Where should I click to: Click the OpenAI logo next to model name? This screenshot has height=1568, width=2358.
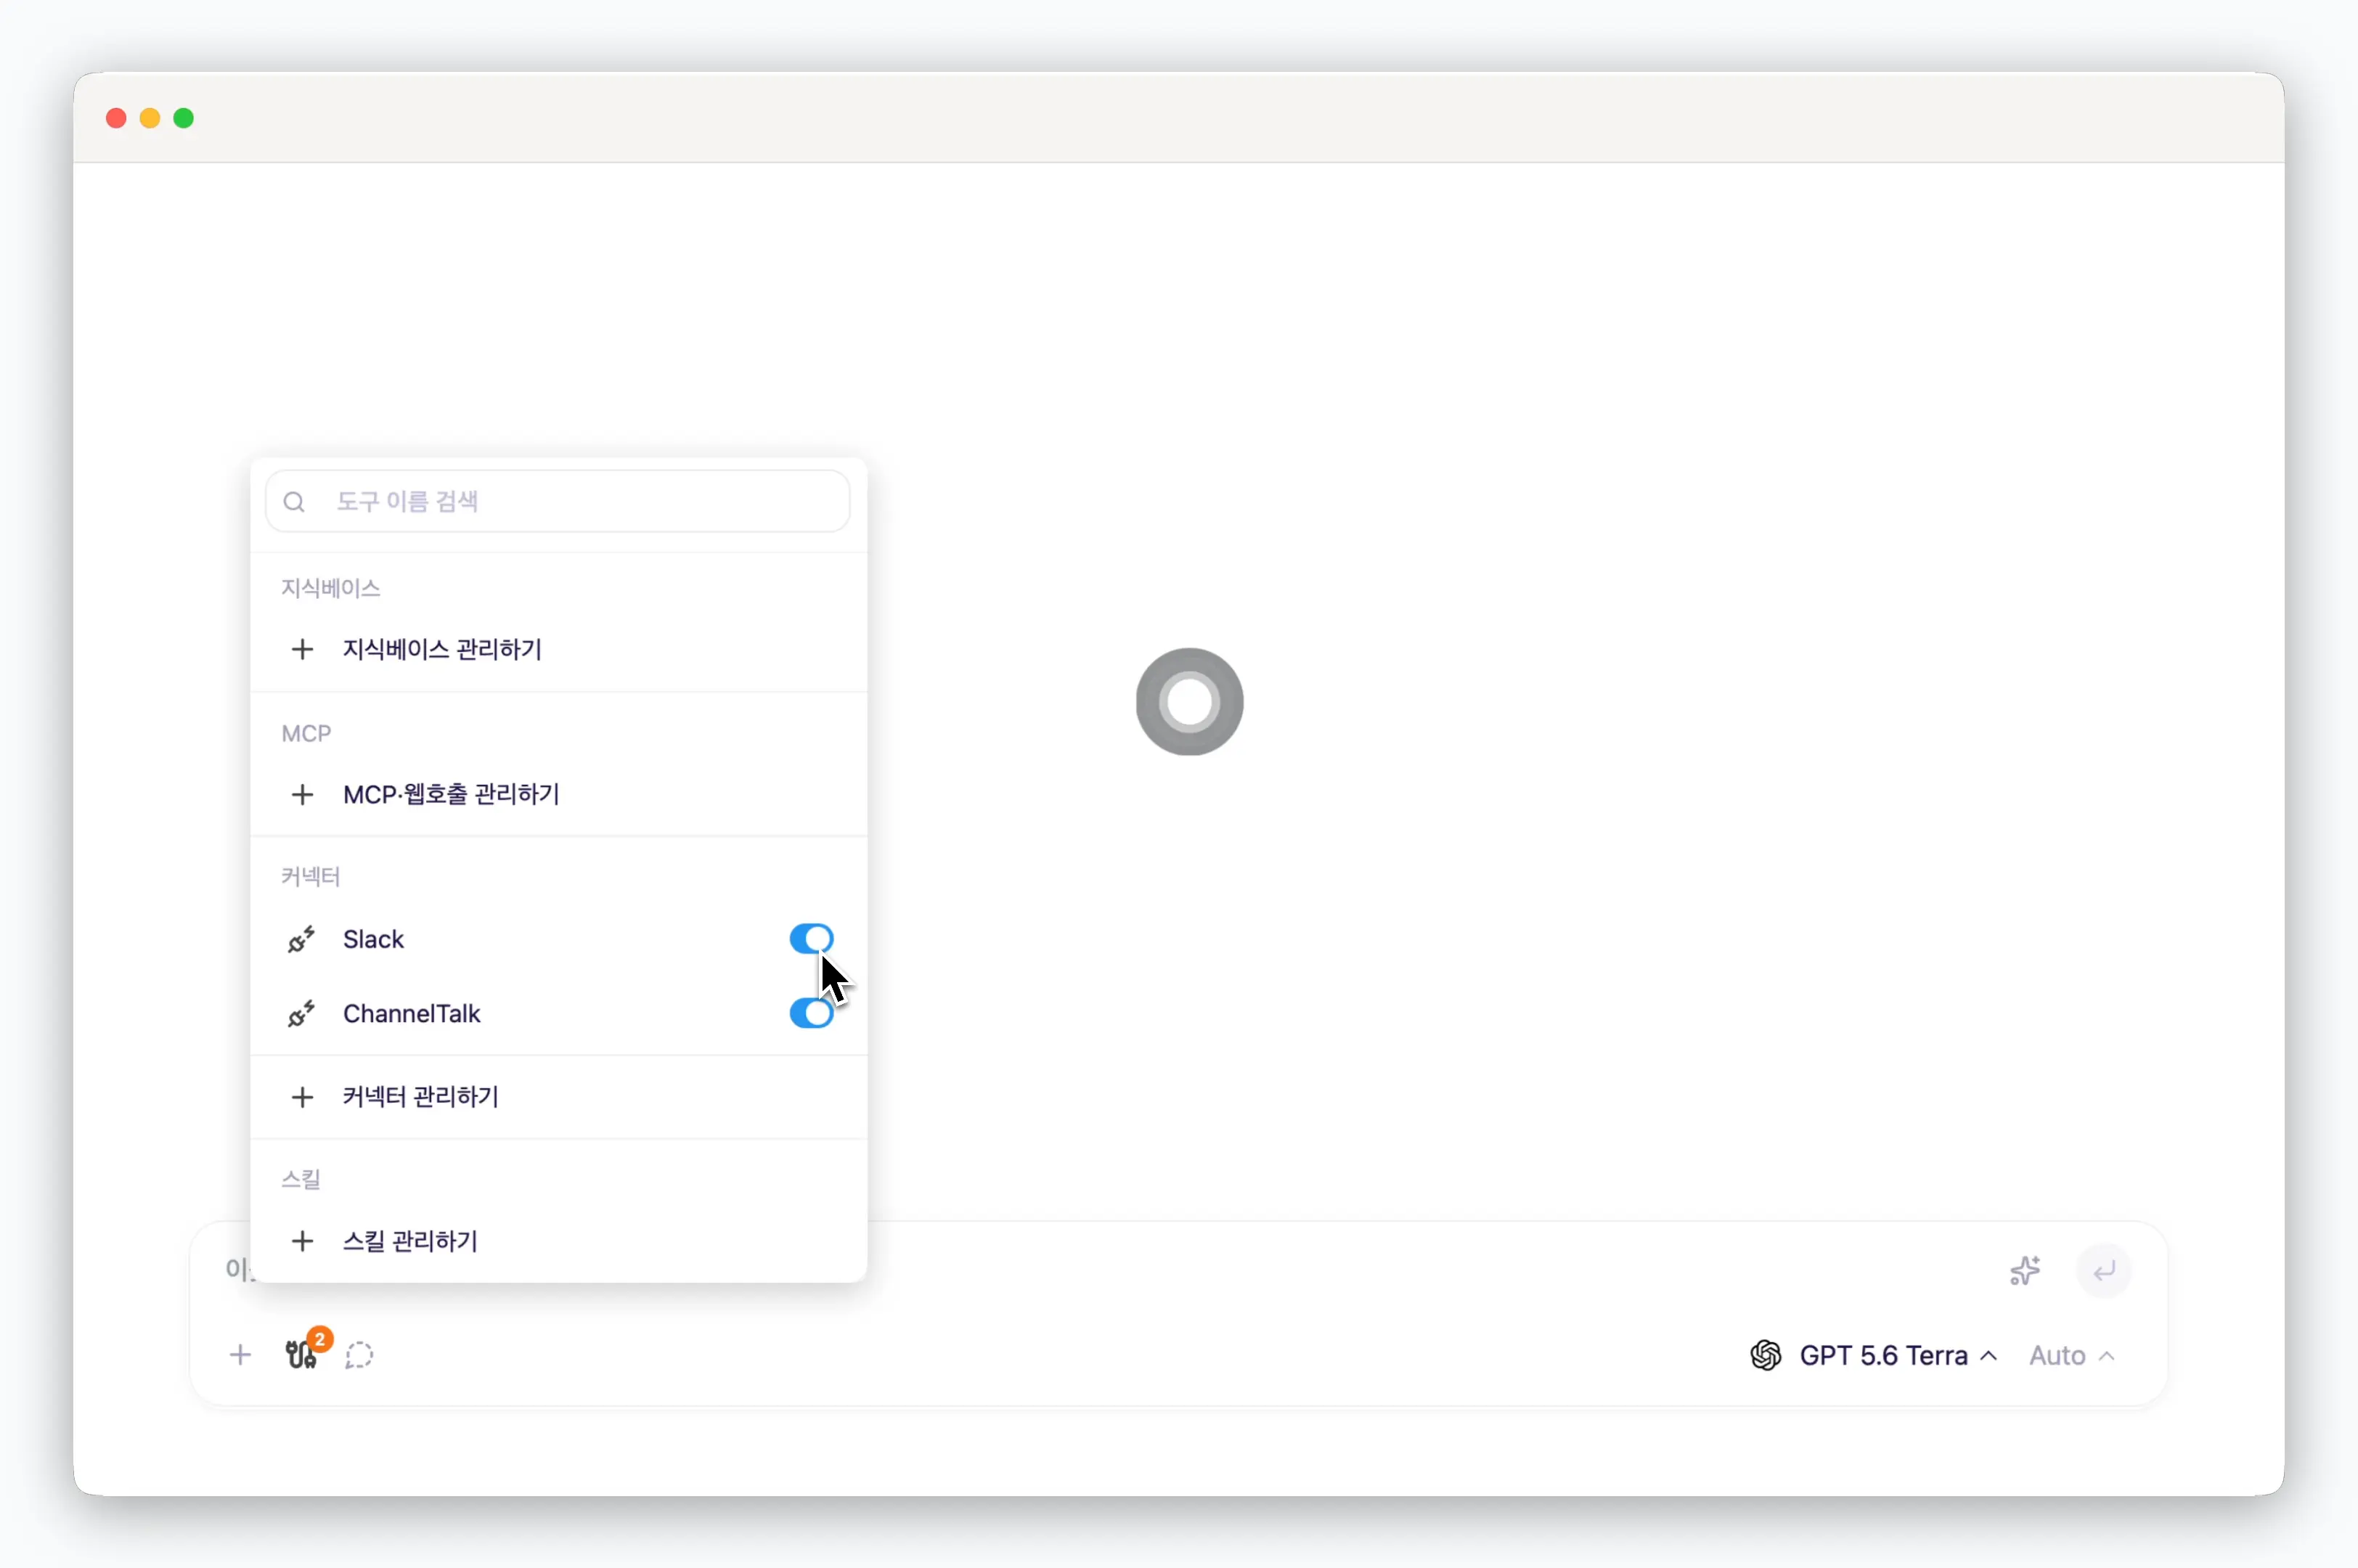(1766, 1355)
